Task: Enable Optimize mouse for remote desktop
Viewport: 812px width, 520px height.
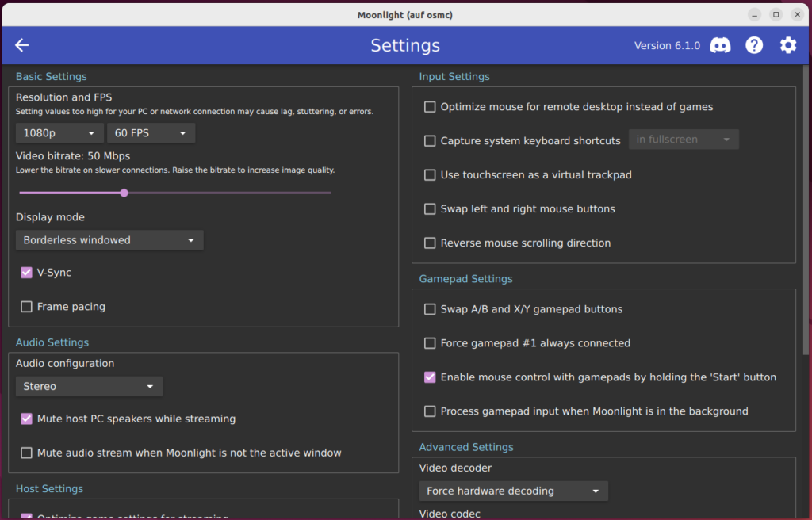Action: coord(430,107)
